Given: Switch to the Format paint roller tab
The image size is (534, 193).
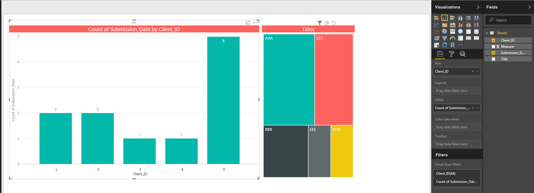Looking at the screenshot, I should (x=451, y=54).
